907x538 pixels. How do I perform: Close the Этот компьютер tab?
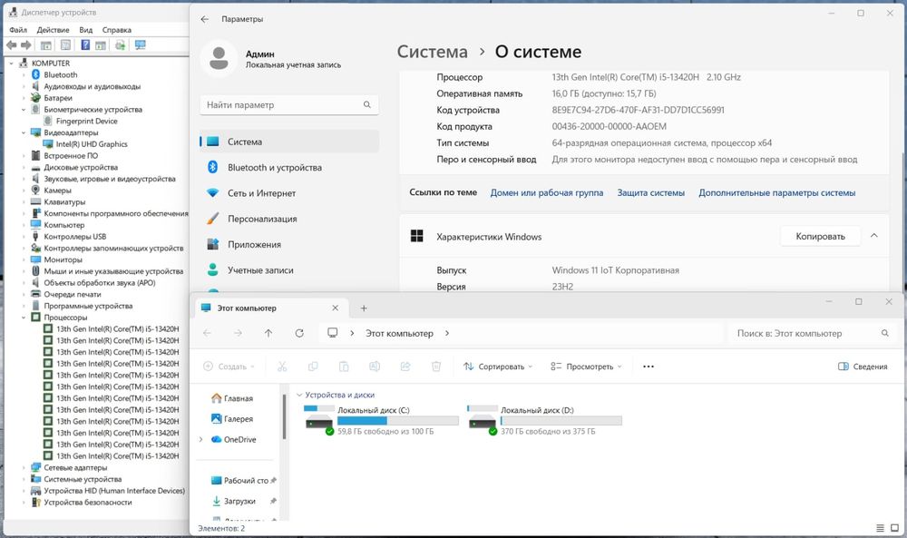pyautogui.click(x=335, y=308)
